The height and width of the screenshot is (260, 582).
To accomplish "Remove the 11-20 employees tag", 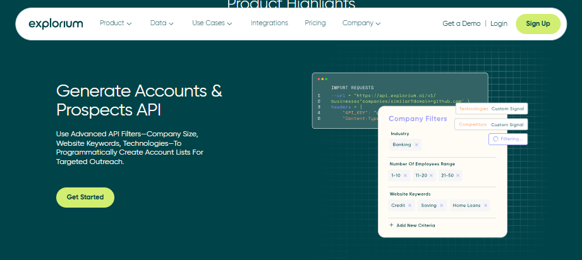I will 431,175.
